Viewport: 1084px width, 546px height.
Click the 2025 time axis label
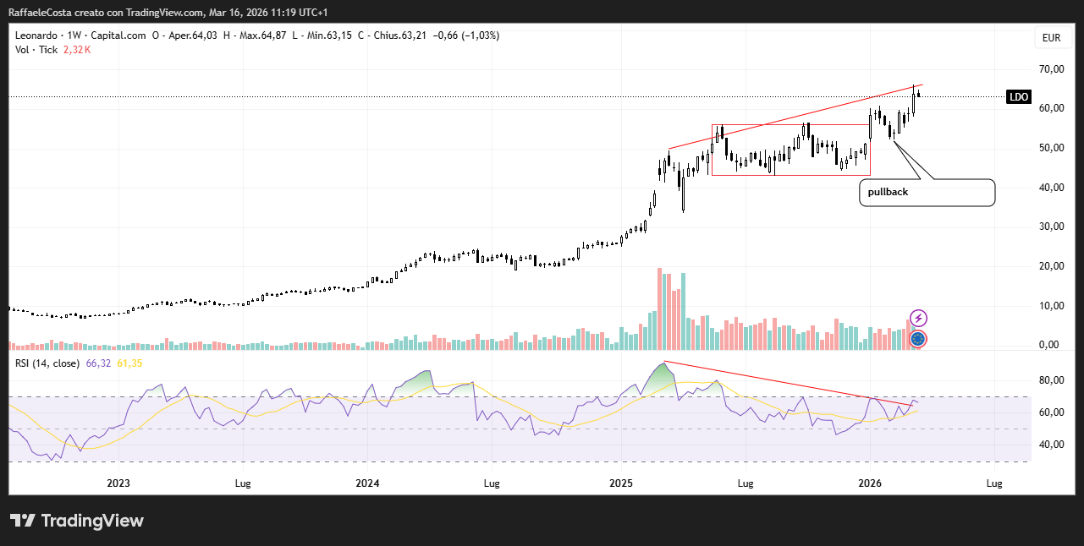621,483
